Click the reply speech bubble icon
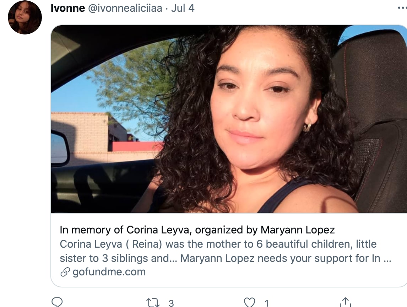407x307 pixels. pyautogui.click(x=57, y=302)
